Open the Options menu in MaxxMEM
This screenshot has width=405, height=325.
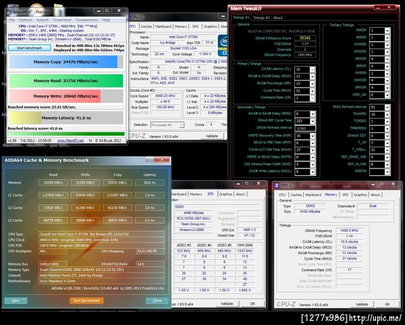(x=26, y=20)
